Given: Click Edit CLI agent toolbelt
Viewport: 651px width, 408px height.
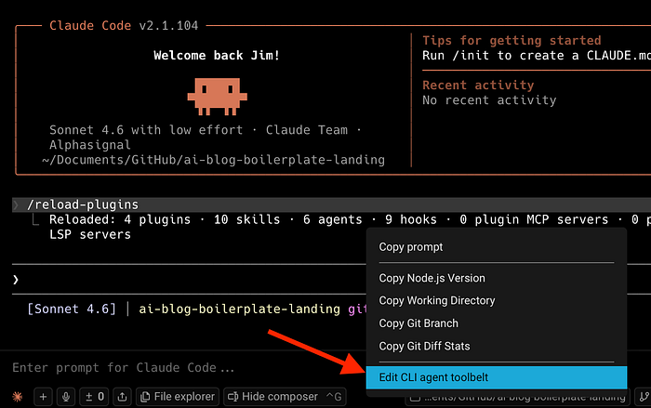Looking at the screenshot, I should [496, 377].
